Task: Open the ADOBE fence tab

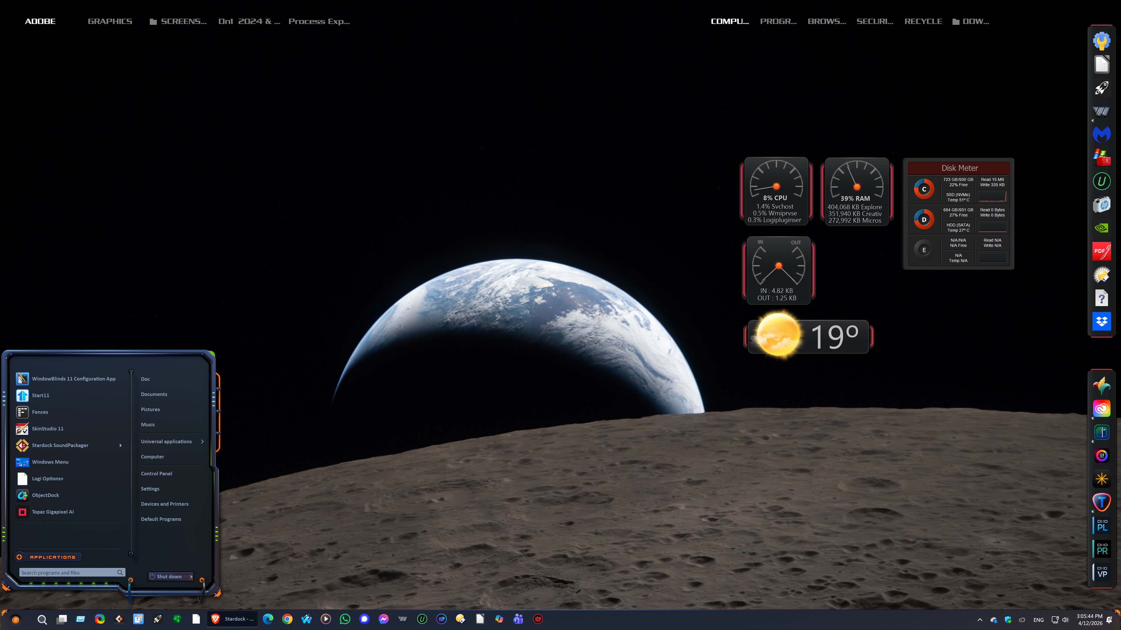Action: coord(40,21)
